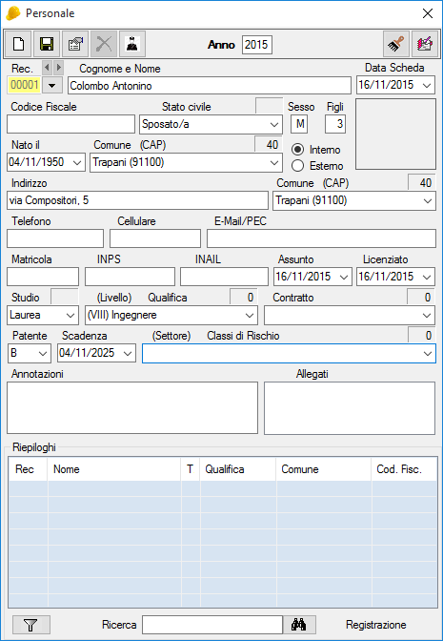Screen dimensions: 443x641
Task: Click the brush cleanup icon
Action: (x=396, y=44)
